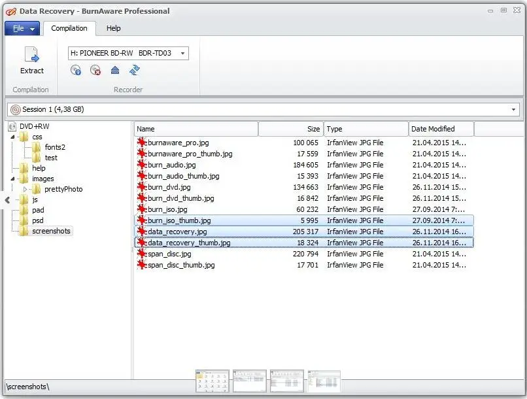This screenshot has height=399, width=527.
Task: Click the prettyPhoto folder icon
Action: tap(37, 189)
